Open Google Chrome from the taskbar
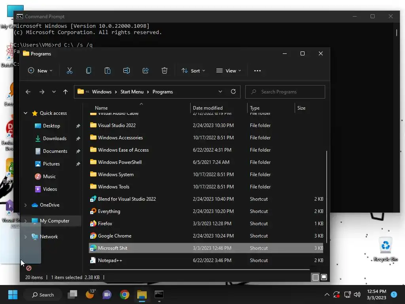The image size is (405, 304). tap(125, 294)
